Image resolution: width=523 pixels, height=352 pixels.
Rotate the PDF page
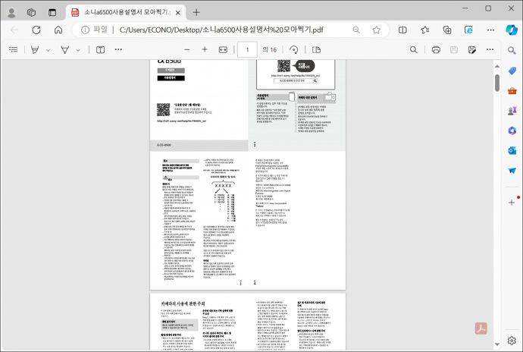(x=294, y=50)
